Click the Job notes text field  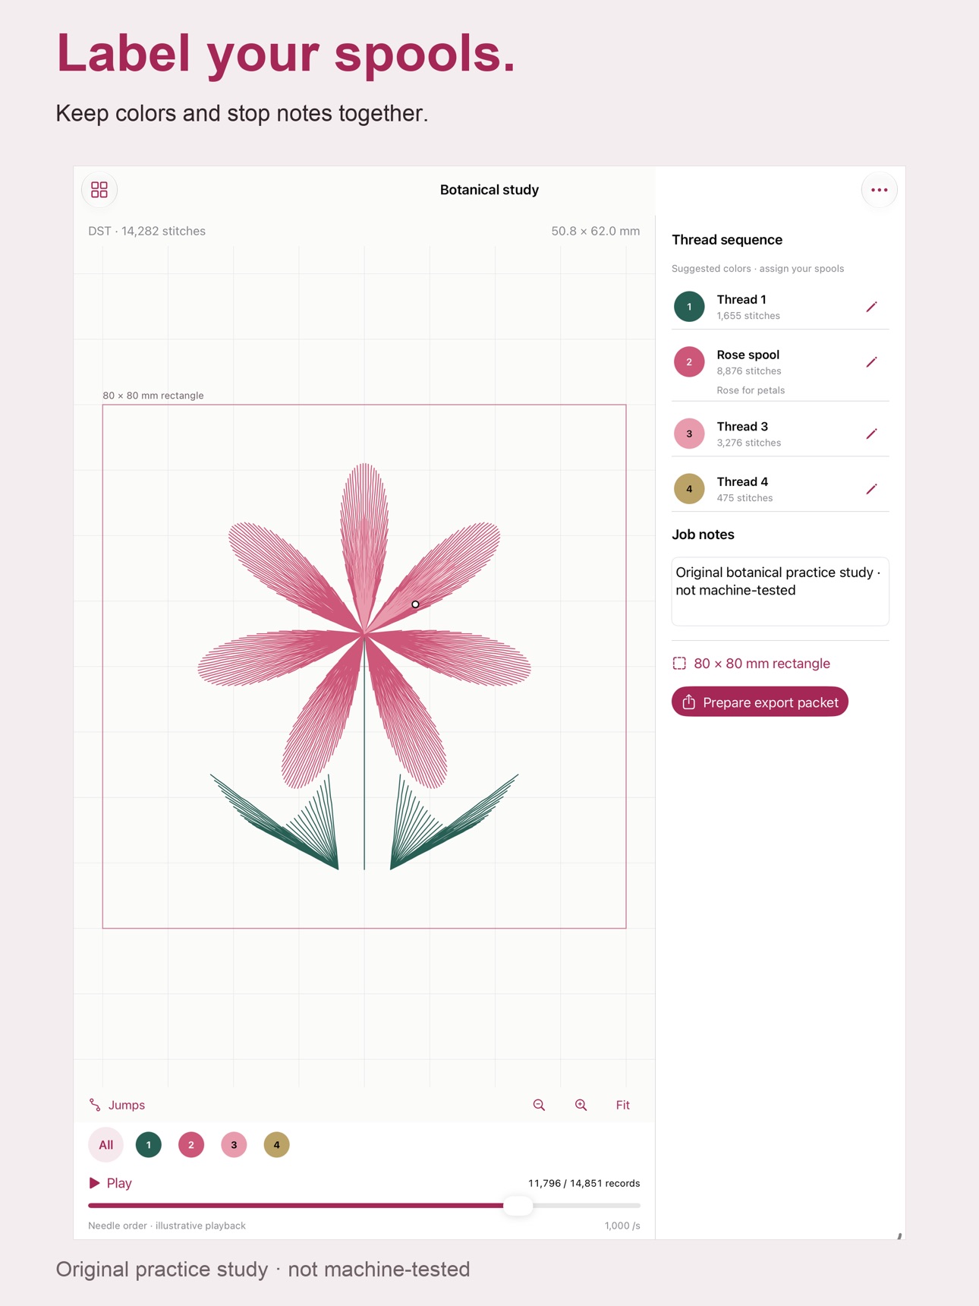780,591
